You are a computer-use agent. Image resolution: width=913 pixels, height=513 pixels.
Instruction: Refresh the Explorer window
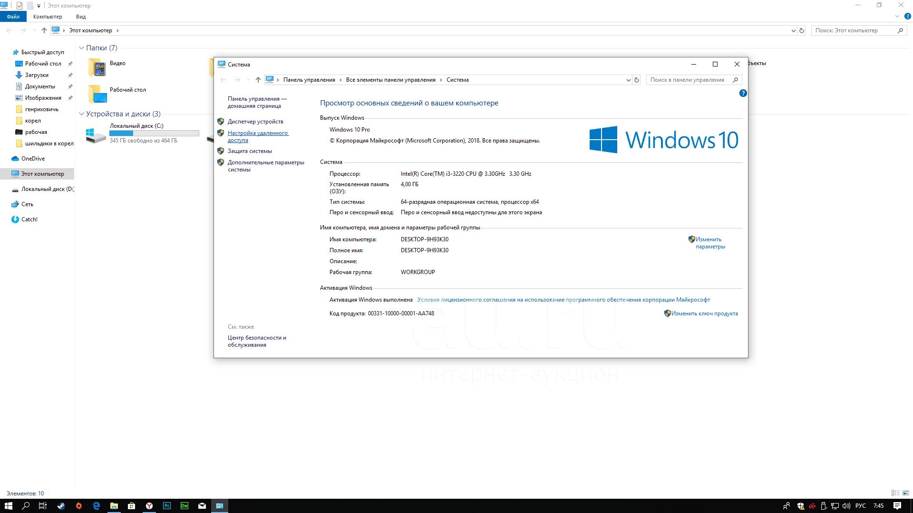[x=802, y=30]
